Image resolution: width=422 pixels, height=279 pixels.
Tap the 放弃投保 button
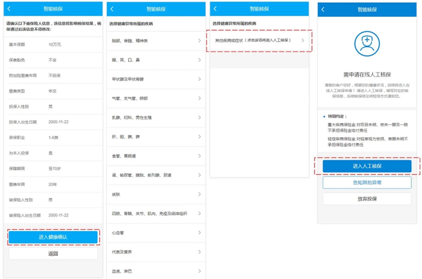click(x=367, y=199)
